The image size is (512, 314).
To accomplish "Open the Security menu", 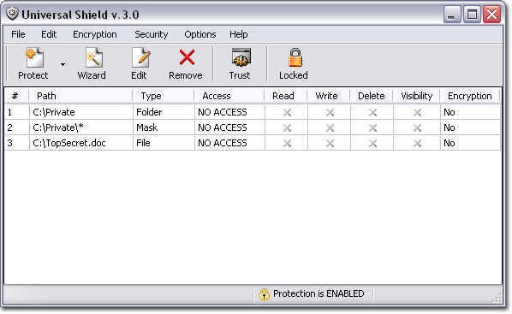I will coord(152,34).
